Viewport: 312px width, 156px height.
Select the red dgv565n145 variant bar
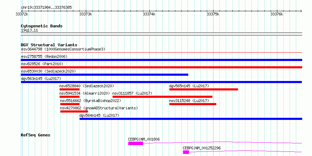click(x=204, y=89)
